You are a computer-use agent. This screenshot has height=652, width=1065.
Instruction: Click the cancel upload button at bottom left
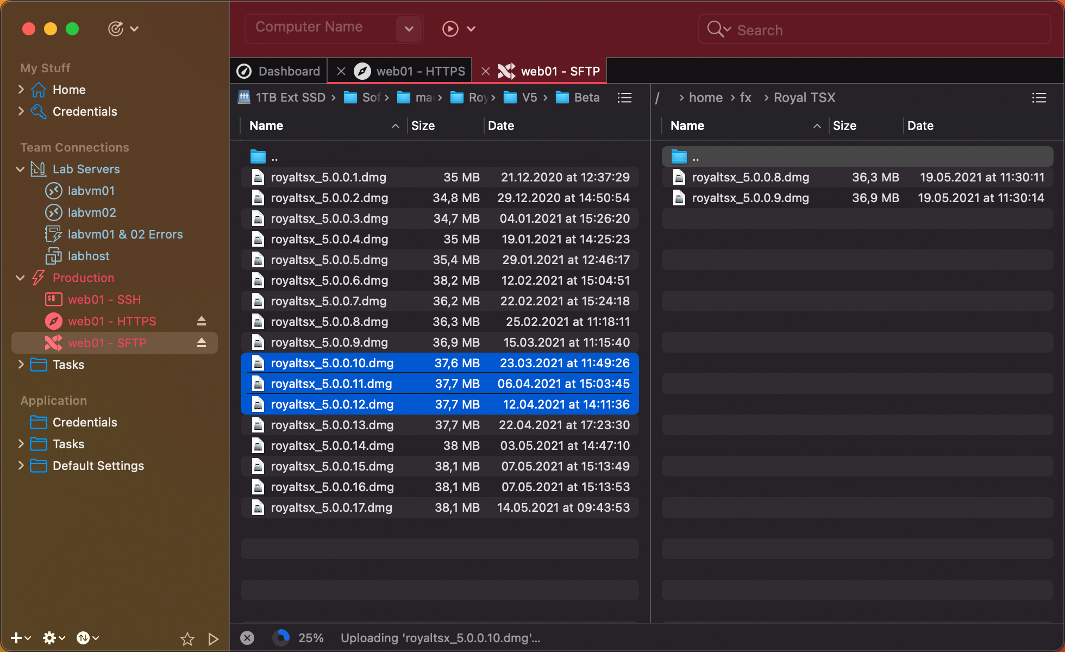[247, 637]
